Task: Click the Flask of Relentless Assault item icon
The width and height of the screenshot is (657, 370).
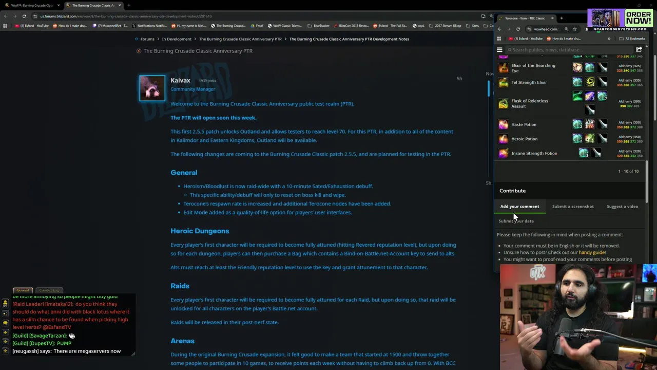Action: pyautogui.click(x=503, y=104)
